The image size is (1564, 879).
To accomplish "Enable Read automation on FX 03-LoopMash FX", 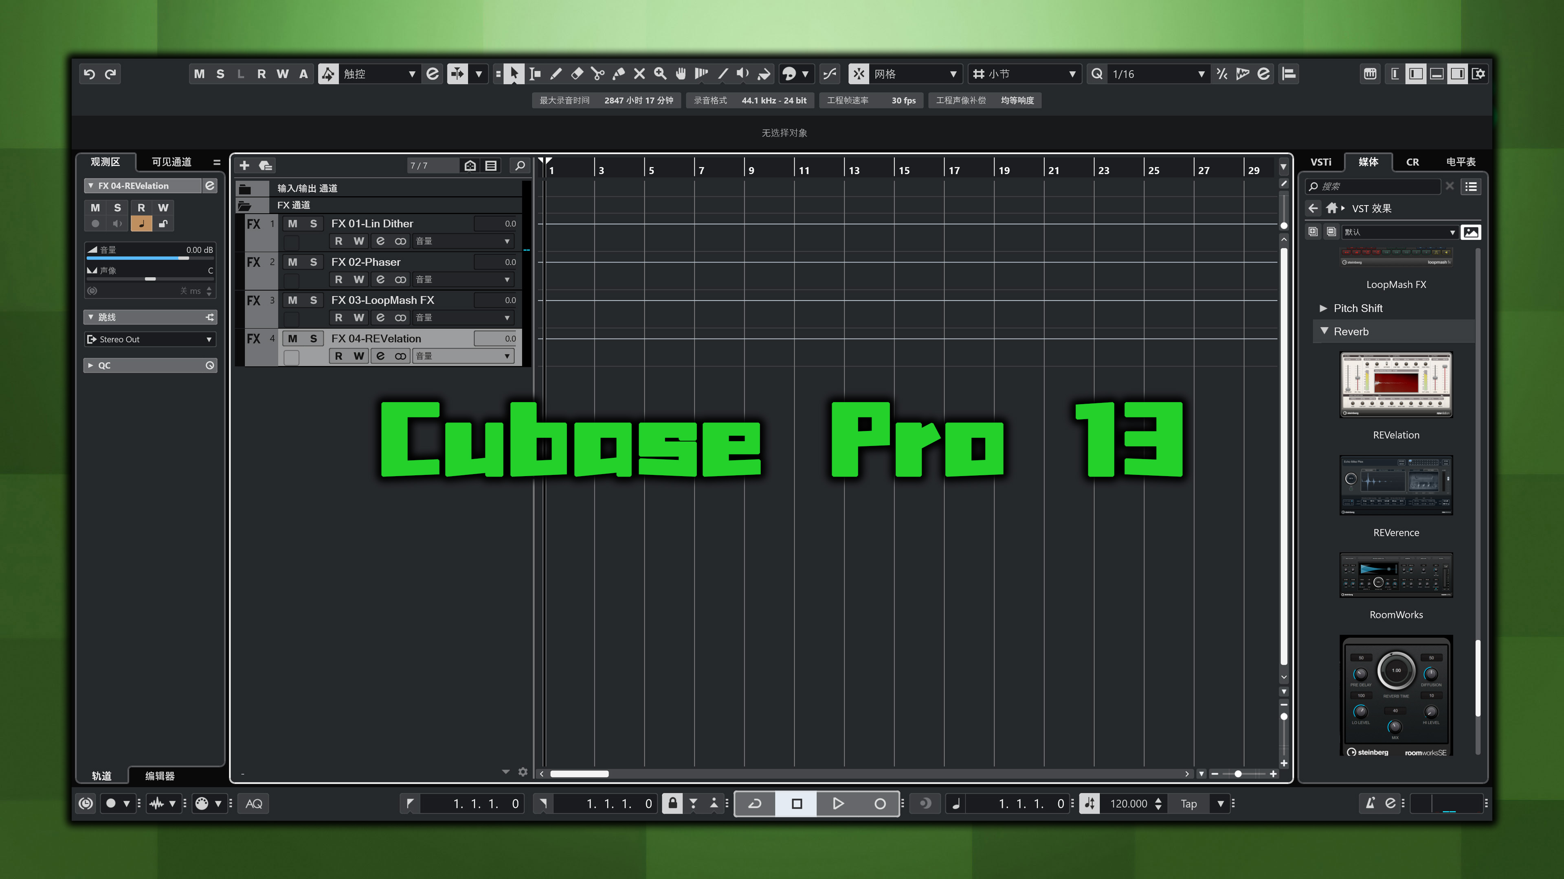I will tap(338, 317).
